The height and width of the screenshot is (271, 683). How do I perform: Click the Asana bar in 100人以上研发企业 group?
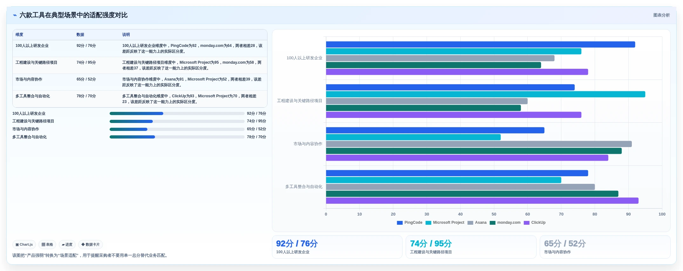pos(440,58)
